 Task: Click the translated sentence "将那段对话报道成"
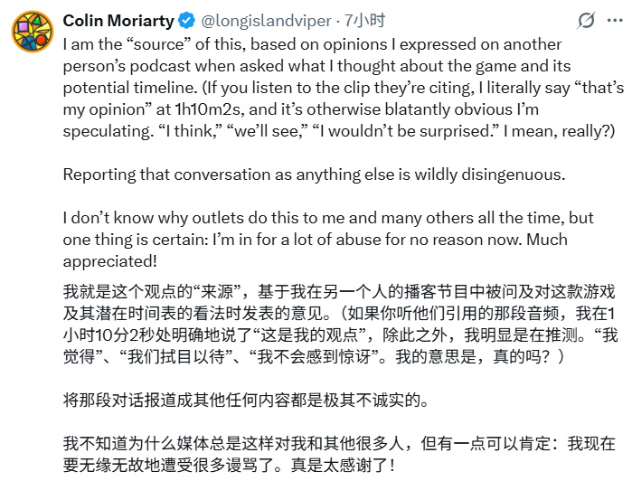coord(127,399)
